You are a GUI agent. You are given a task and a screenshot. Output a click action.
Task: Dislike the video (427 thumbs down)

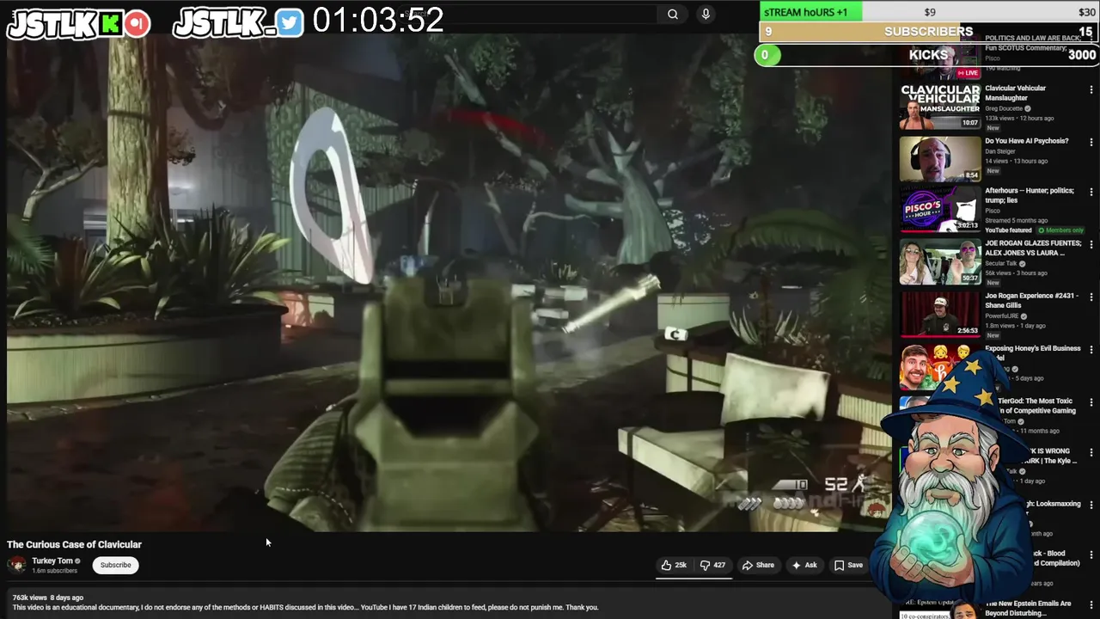713,565
